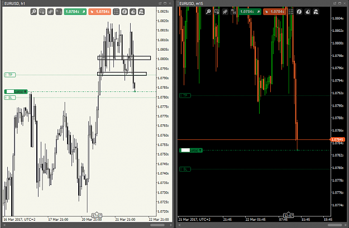Detach the EURUSD h1 chart window
Screen dimensions: 349x228
tap(160, 3)
